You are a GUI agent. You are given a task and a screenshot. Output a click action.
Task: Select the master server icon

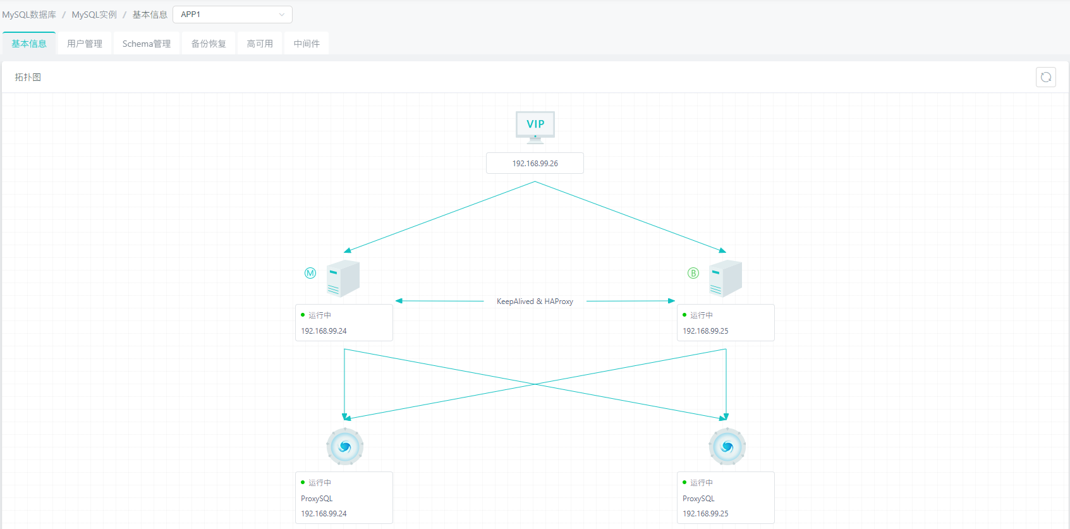point(343,278)
